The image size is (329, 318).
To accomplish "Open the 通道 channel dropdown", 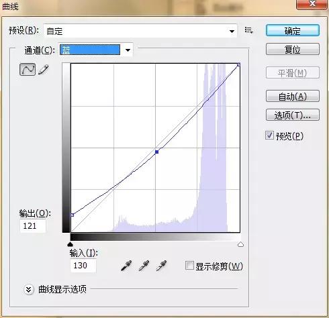I will tap(96, 50).
